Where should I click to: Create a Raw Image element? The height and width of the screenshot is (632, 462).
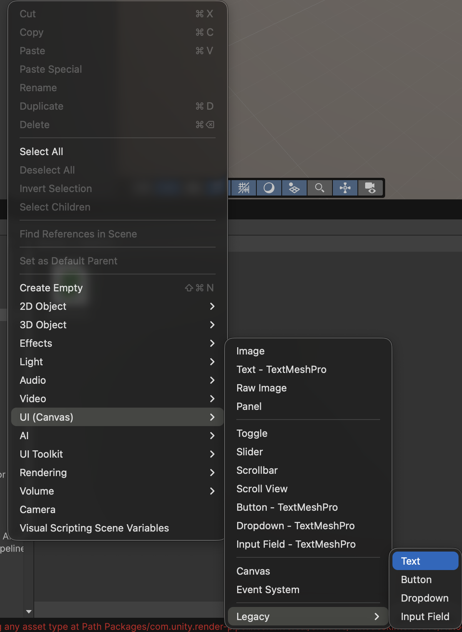point(308,388)
